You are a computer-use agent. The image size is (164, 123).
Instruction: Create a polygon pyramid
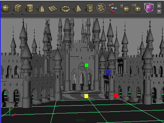click(78, 8)
